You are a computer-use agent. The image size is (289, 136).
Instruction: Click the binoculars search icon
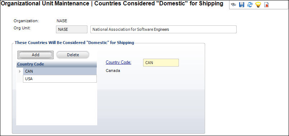coord(233,5)
